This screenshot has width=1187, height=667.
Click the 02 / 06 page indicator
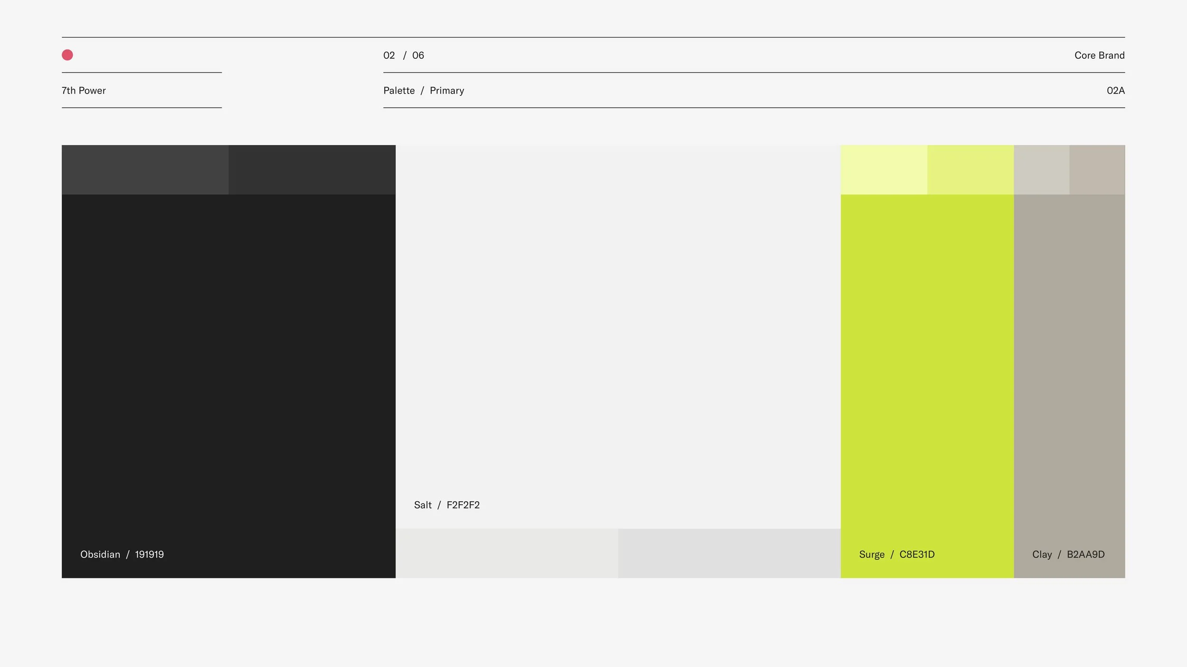[404, 56]
